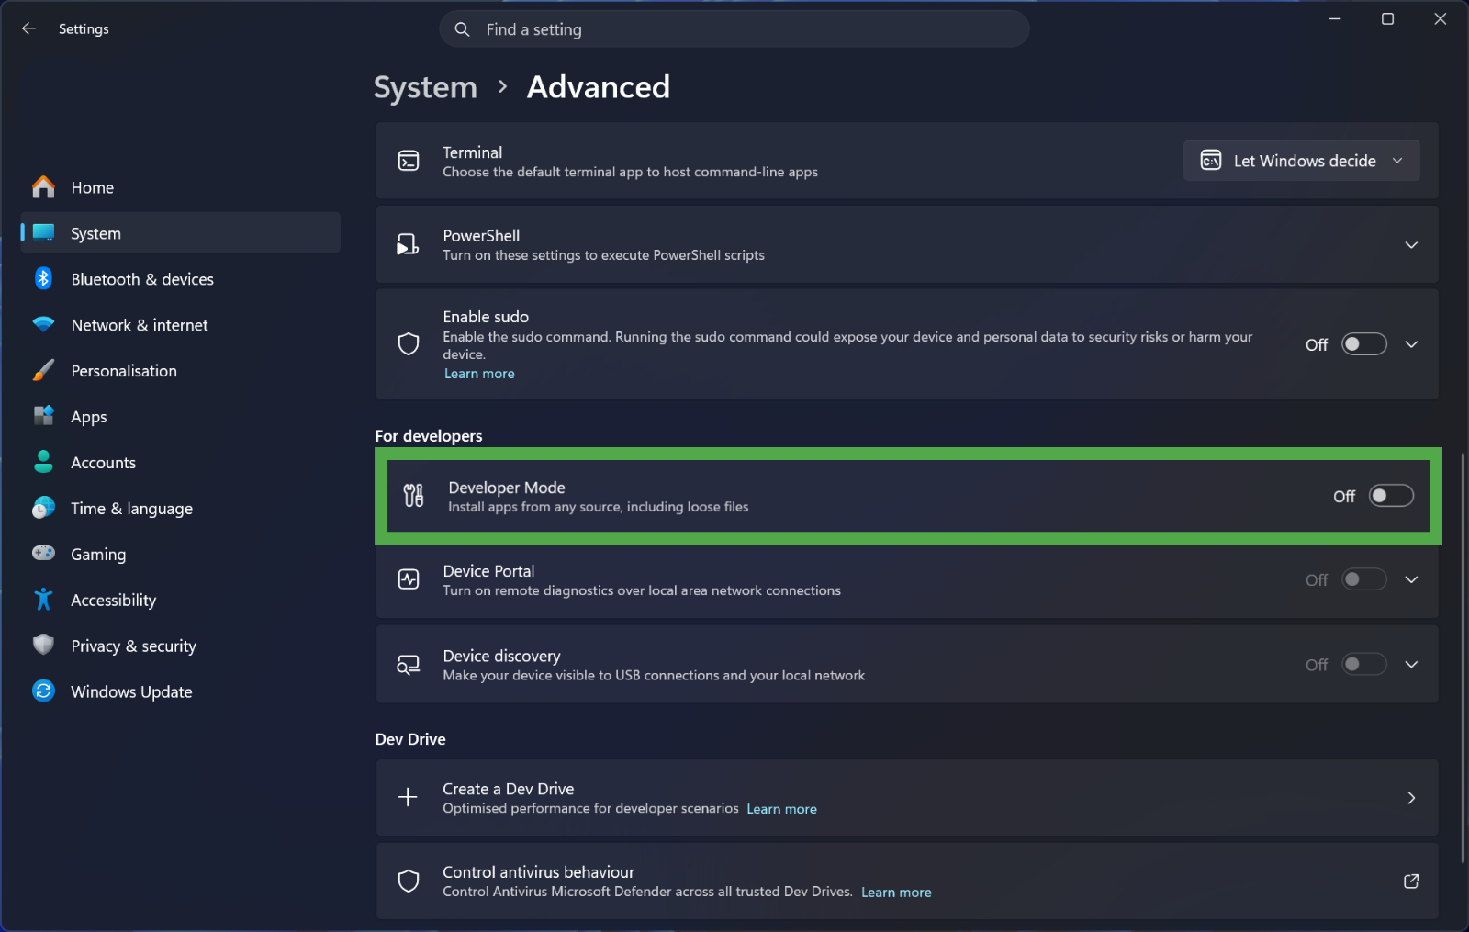Click the Enable sudo shield icon
The height and width of the screenshot is (932, 1469).
409,344
